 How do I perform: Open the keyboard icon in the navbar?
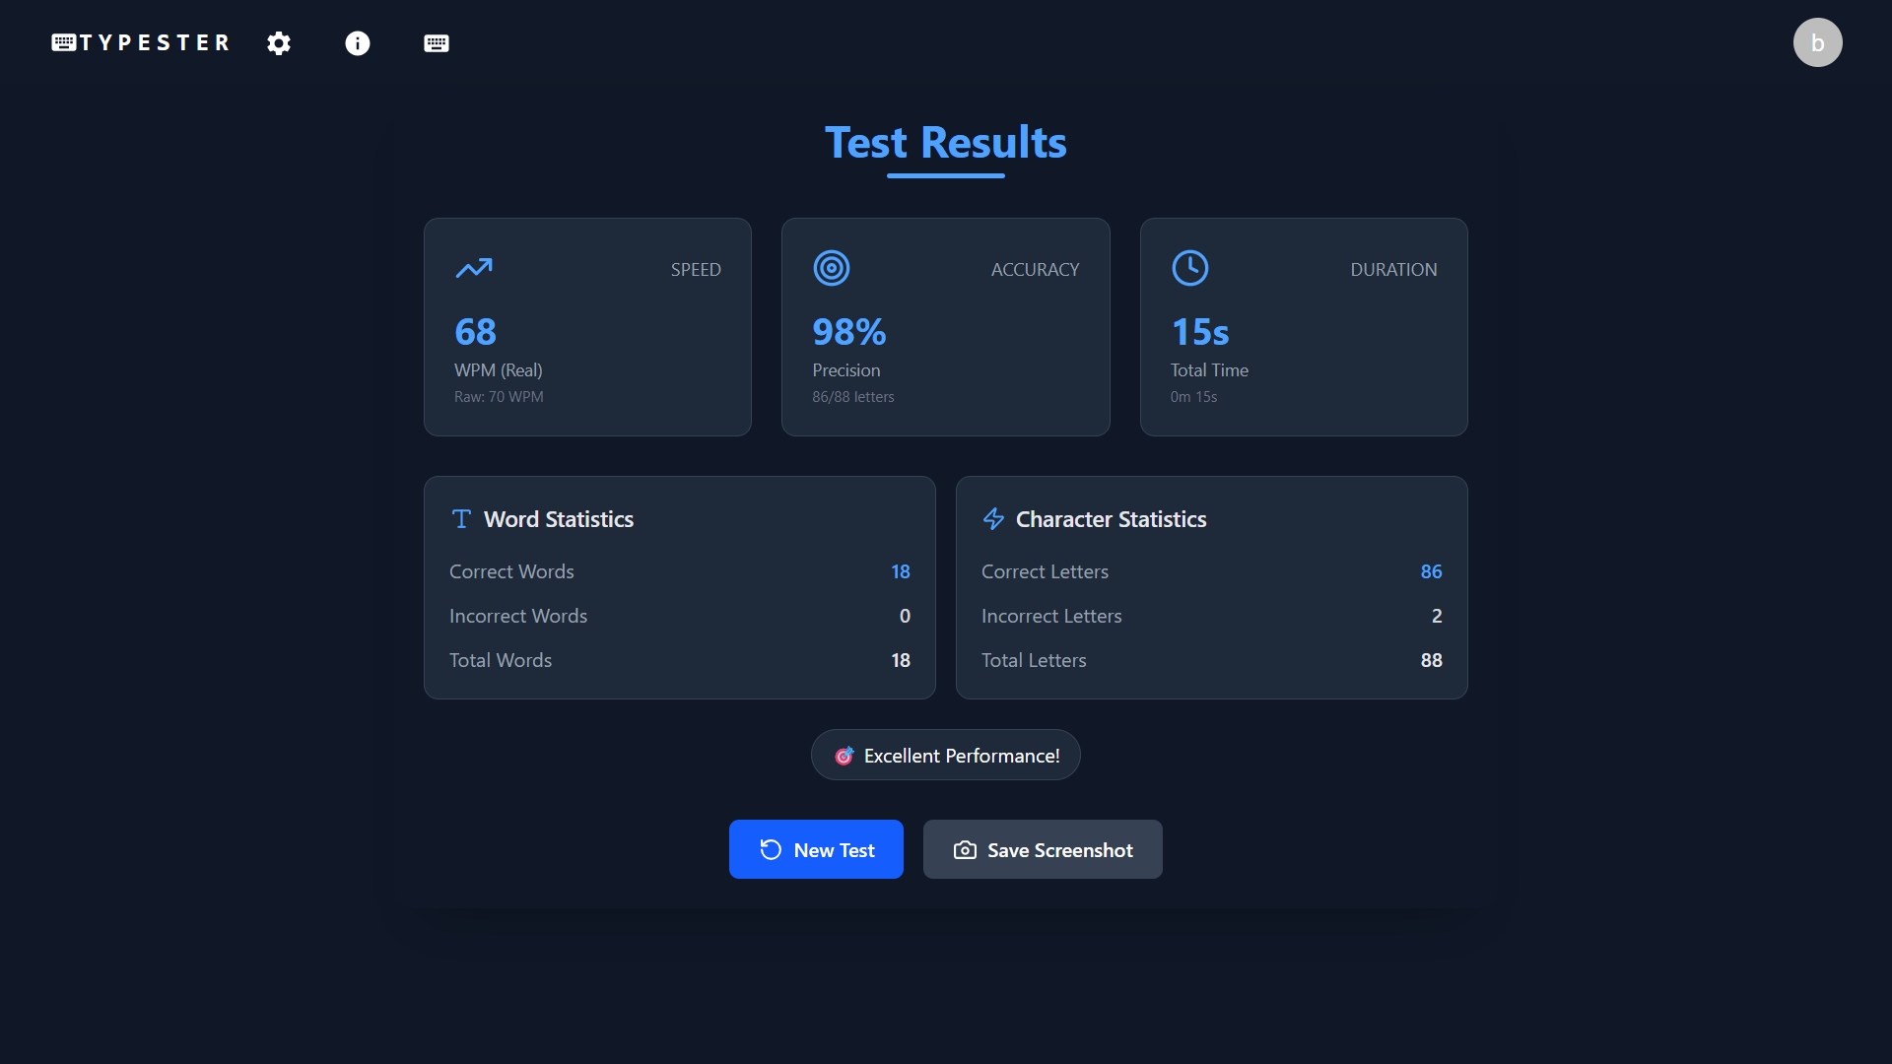[x=436, y=43]
